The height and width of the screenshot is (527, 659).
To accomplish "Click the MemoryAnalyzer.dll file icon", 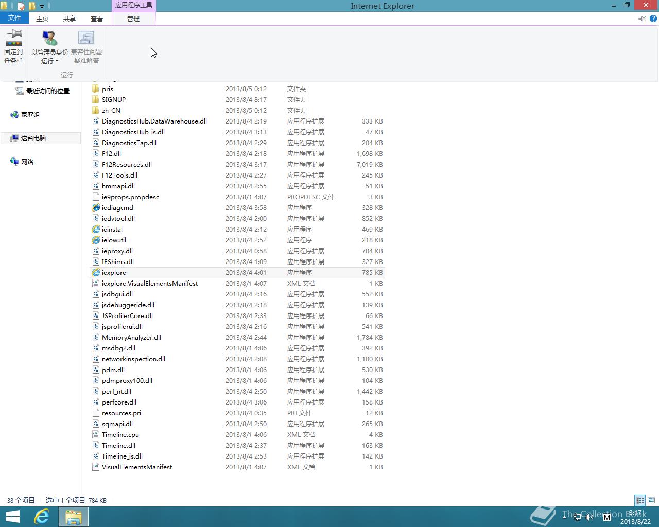I will click(96, 337).
